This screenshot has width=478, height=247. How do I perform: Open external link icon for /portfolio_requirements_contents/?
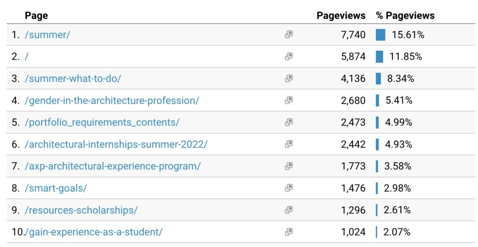click(288, 122)
